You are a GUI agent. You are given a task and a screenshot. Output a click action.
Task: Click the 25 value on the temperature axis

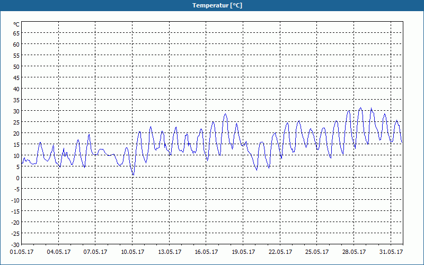pyautogui.click(x=16, y=122)
